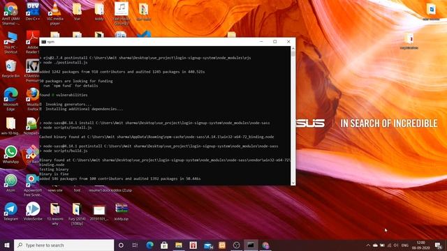Image resolution: width=447 pixels, height=251 pixels.
Task: Open the Mail app on the taskbar
Action: click(x=208, y=245)
